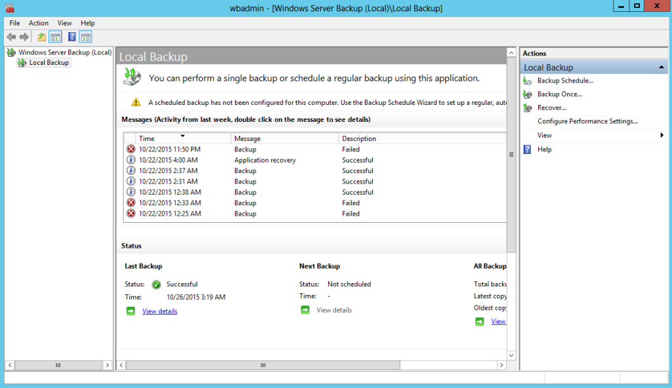This screenshot has width=672, height=388.
Task: Click the Back navigation arrow icon
Action: click(11, 37)
